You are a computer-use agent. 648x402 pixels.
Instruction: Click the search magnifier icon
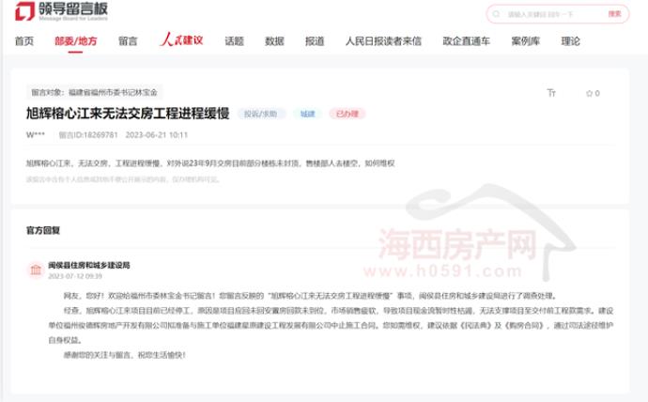496,14
